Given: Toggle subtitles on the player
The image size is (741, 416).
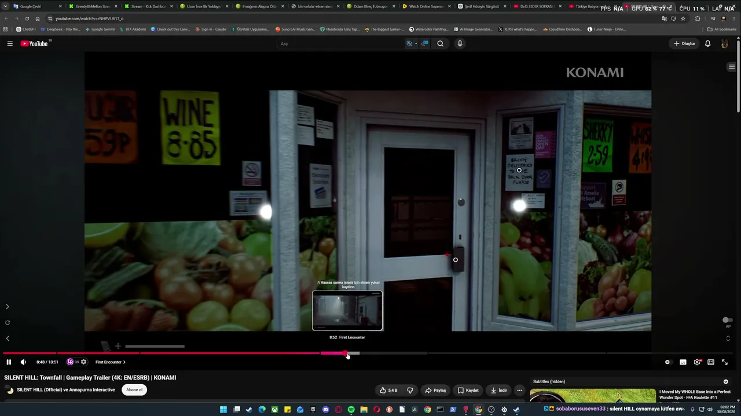Looking at the screenshot, I should pyautogui.click(x=683, y=362).
